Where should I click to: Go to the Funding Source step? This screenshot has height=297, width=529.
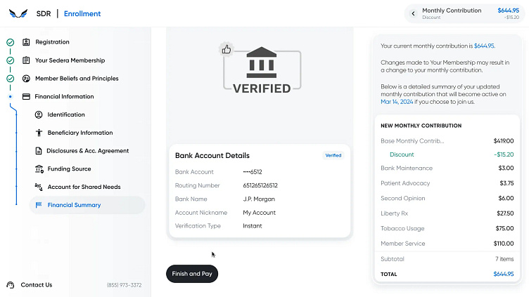(x=69, y=169)
